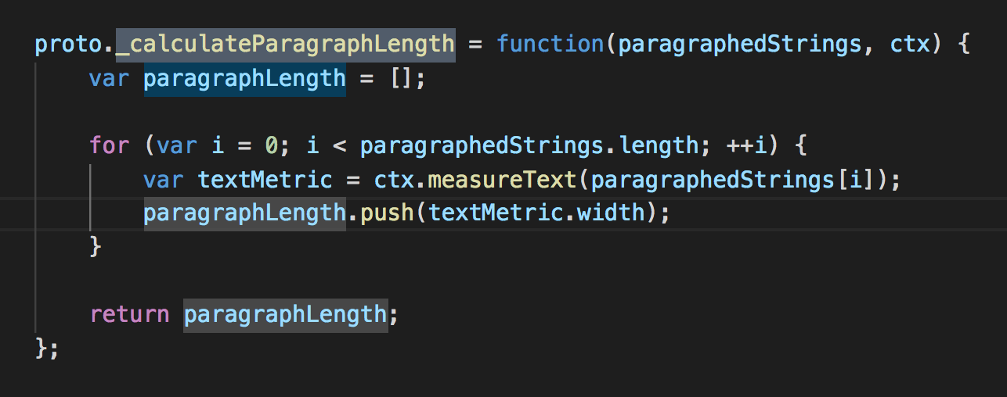Click paragraphLength before the push call
This screenshot has width=1007, height=397.
(244, 213)
